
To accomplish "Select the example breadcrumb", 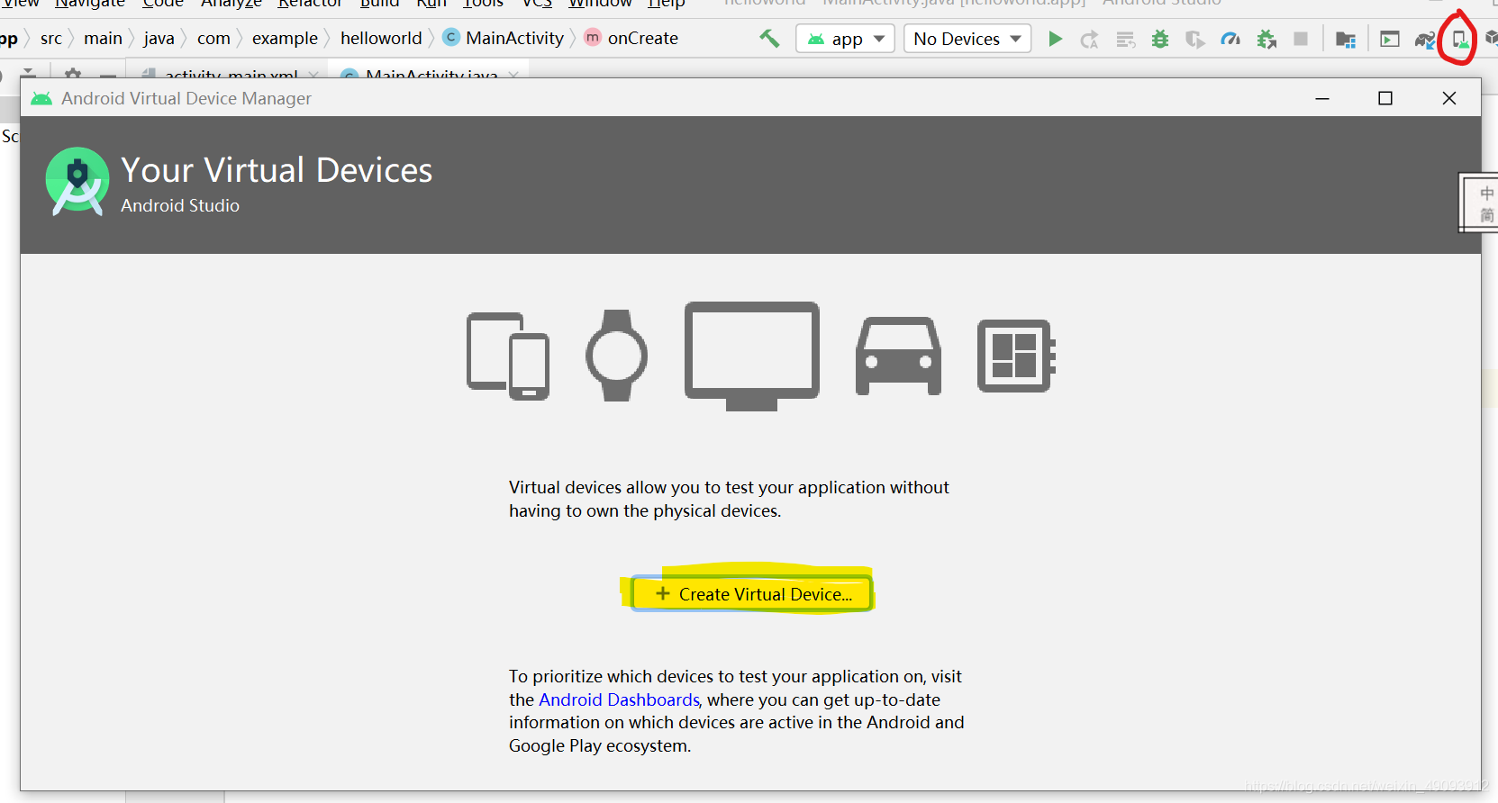I will pyautogui.click(x=285, y=38).
